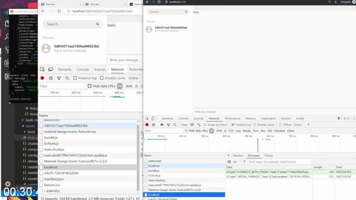Switch to Console tab in left DevTools
This screenshot has height=200, width=356.
click(83, 69)
